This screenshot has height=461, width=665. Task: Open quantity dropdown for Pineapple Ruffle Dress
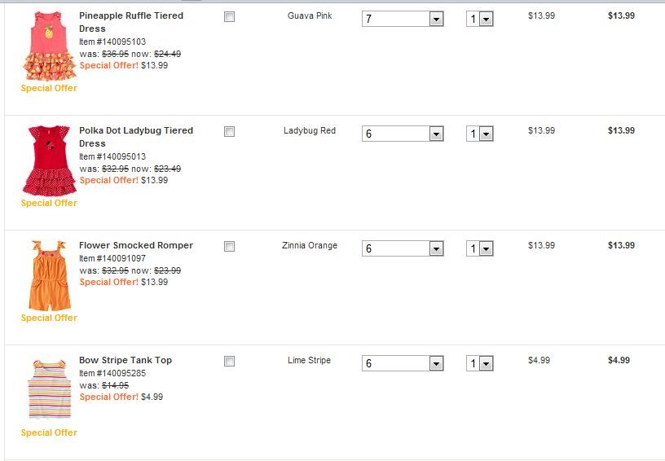[x=480, y=19]
